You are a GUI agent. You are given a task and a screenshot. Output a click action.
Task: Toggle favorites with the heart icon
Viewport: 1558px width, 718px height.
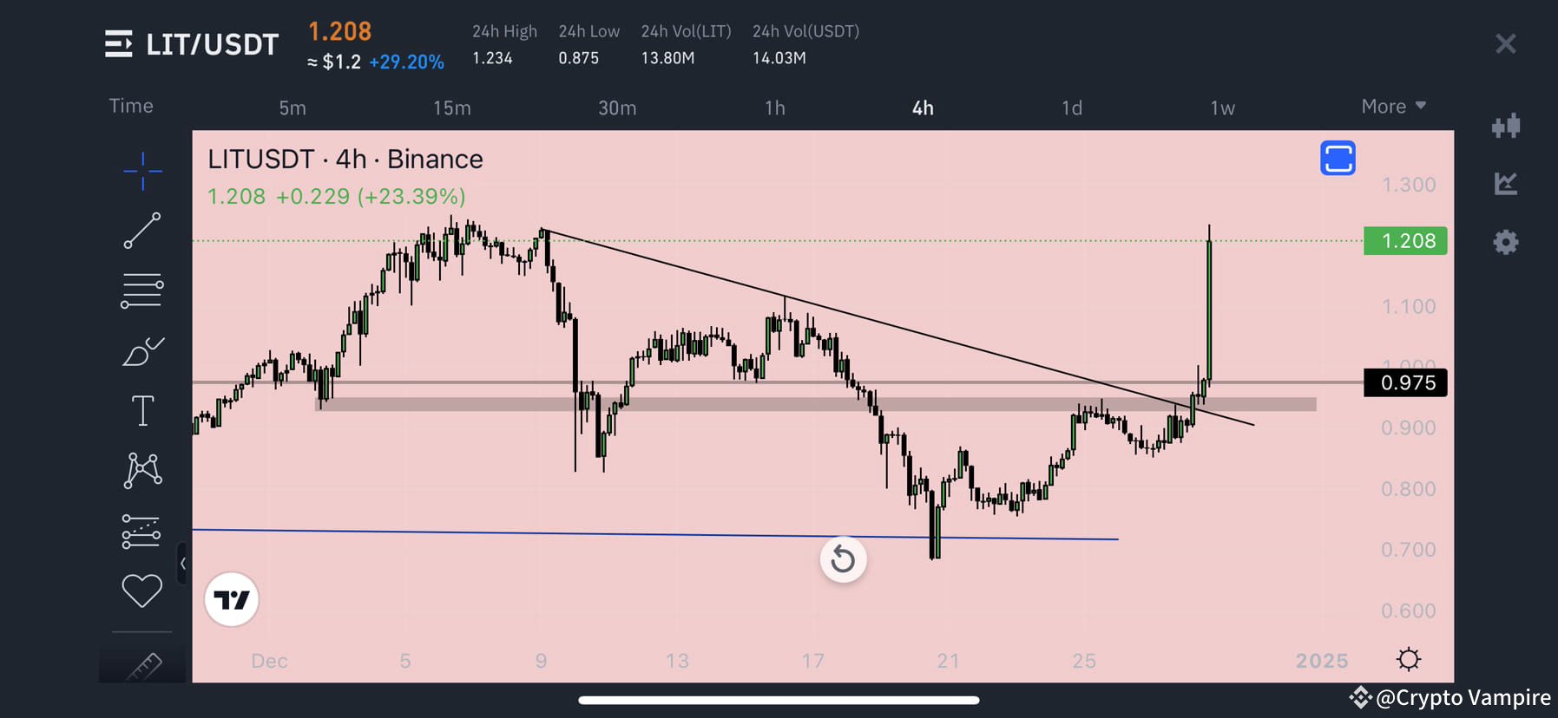(141, 591)
